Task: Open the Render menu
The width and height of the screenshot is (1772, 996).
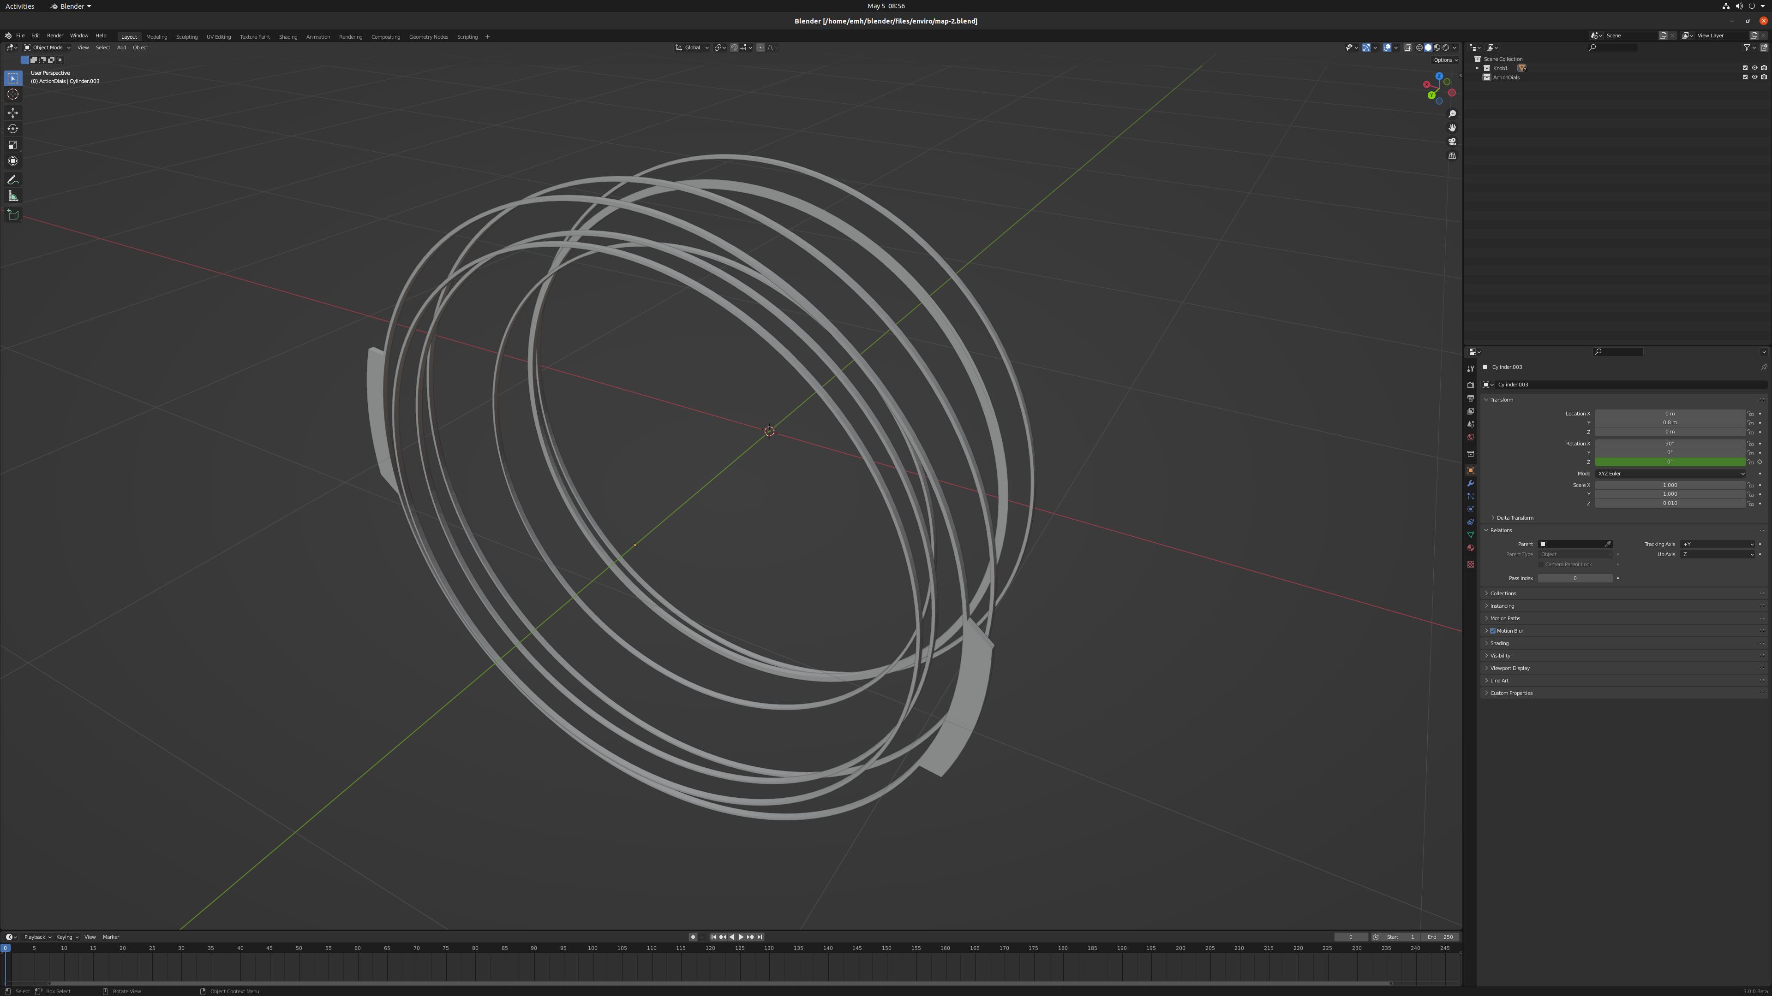Action: tap(55, 36)
